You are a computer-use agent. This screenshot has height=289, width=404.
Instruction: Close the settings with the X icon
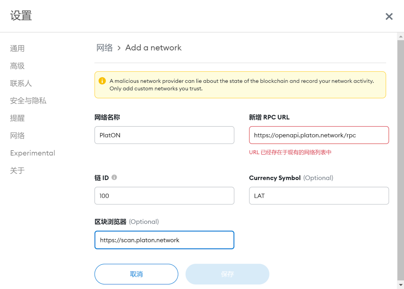pos(389,16)
